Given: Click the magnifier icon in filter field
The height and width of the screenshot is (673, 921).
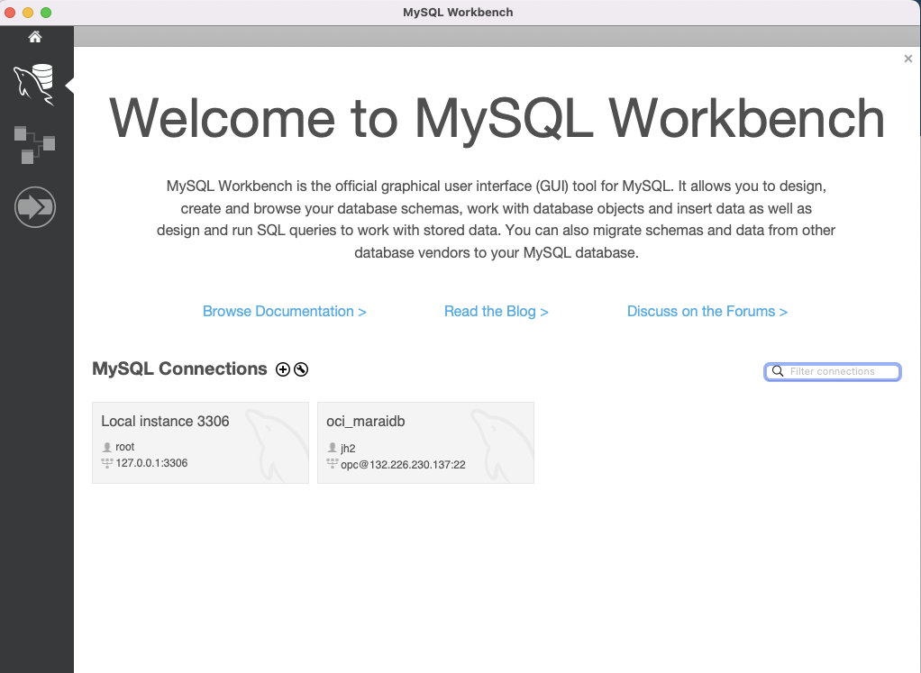Looking at the screenshot, I should pos(777,371).
